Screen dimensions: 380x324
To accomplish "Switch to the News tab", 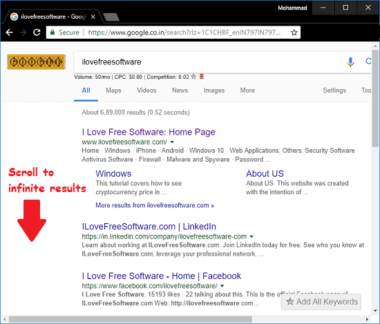I will (180, 90).
